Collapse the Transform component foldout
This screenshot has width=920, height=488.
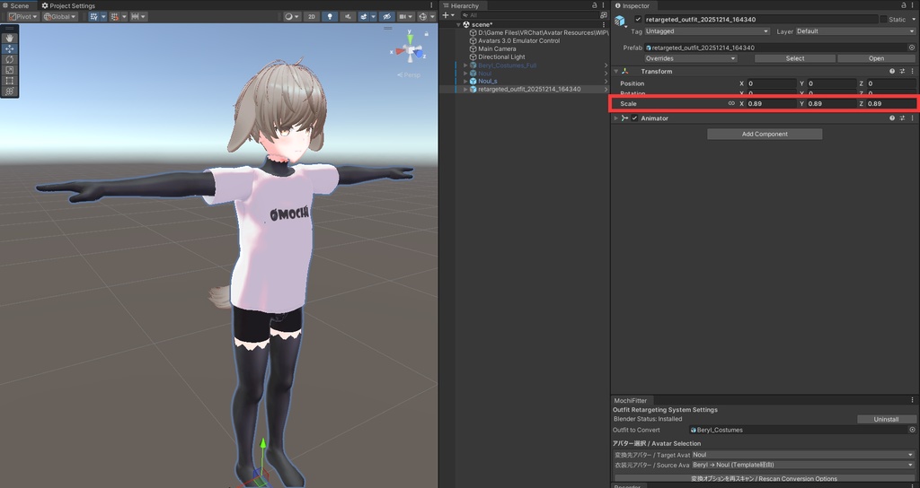tap(616, 71)
